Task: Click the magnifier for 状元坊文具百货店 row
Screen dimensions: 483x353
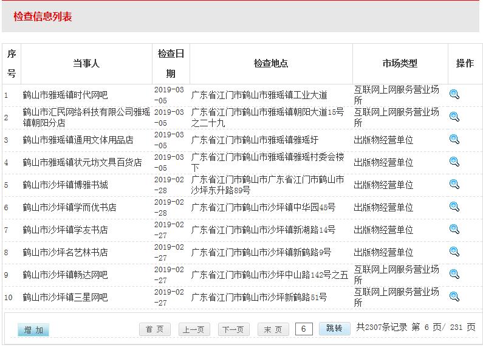Action: point(454,162)
